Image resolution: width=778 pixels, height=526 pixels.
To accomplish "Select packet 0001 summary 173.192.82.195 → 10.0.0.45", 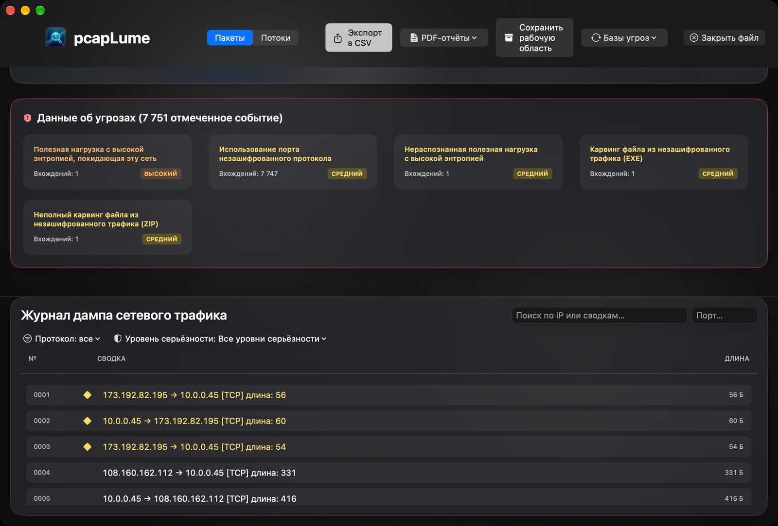I will coord(194,395).
